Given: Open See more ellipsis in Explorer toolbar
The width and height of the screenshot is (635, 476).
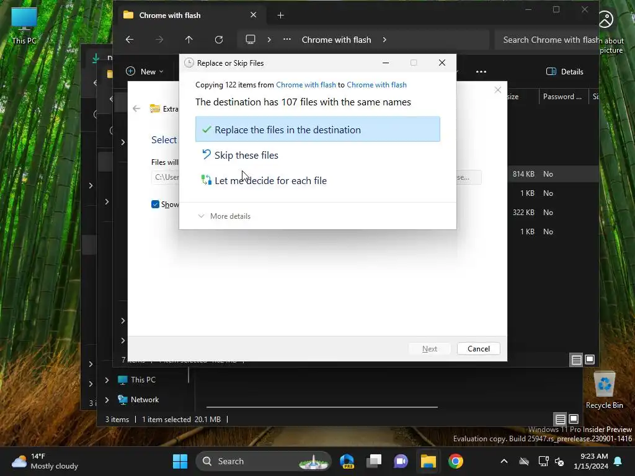Looking at the screenshot, I should (481, 72).
